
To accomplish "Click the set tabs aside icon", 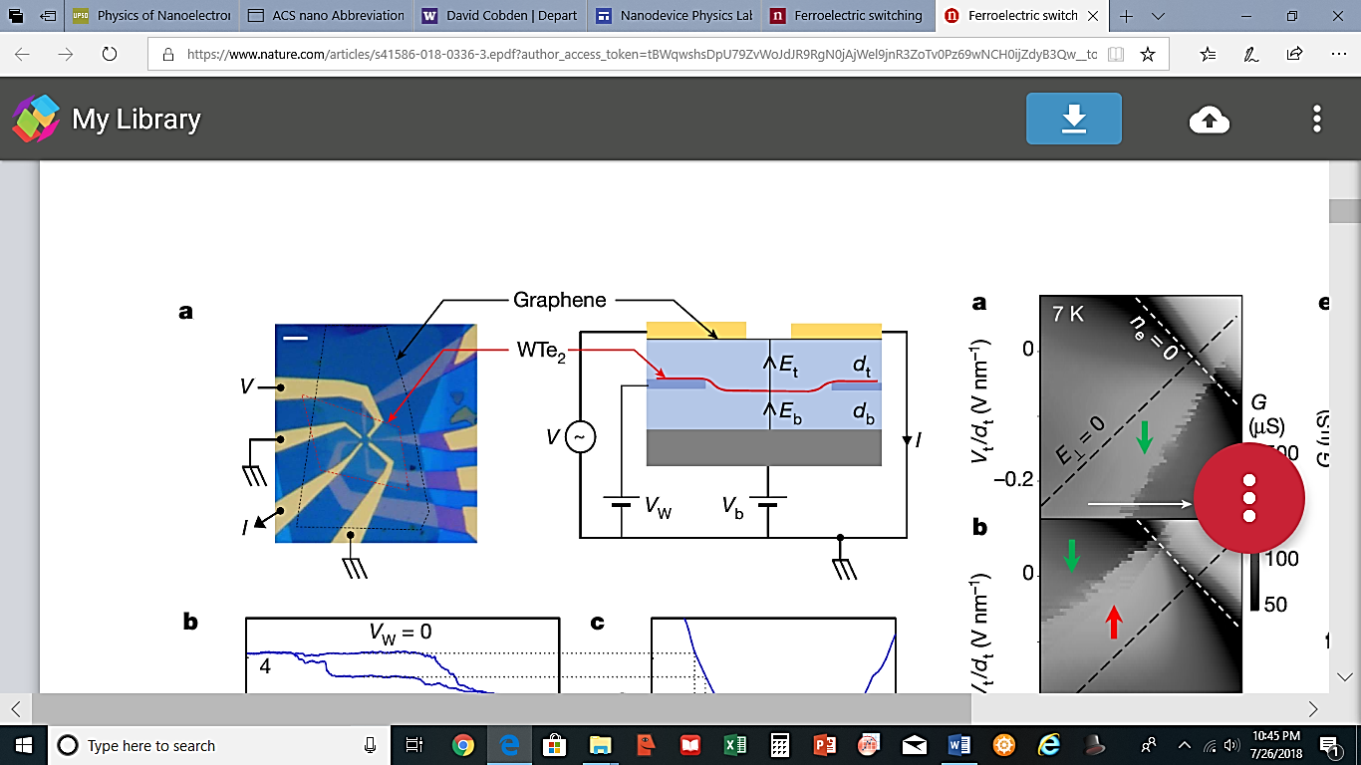I will point(47,16).
